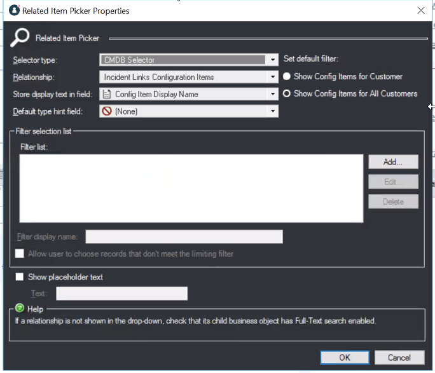Open the Selector type dropdown
Screen dimensions: 435x373
[273, 60]
